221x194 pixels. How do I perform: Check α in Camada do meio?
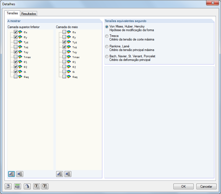(x=64, y=72)
